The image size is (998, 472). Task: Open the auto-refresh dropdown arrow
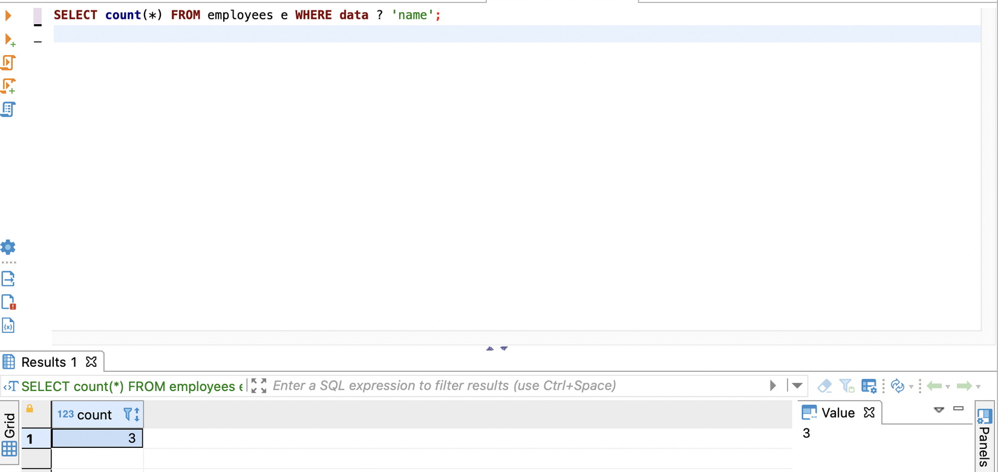[911, 386]
